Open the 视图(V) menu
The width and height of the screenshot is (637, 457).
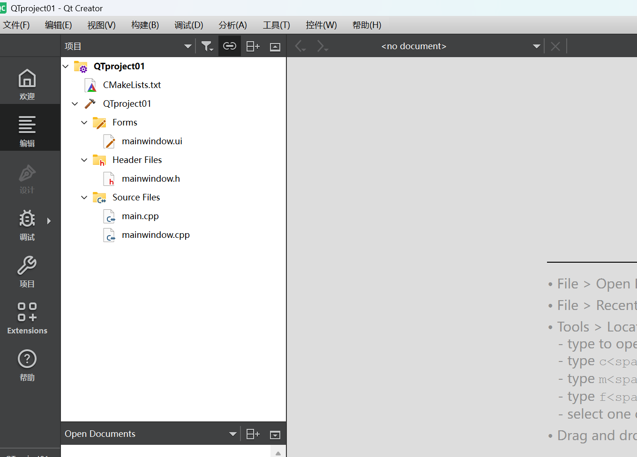pyautogui.click(x=102, y=25)
